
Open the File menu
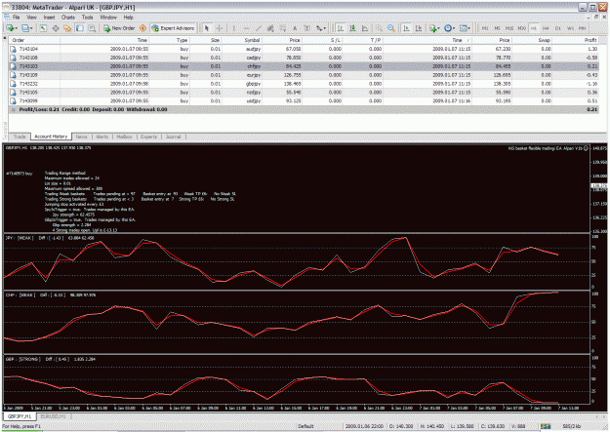pyautogui.click(x=16, y=18)
